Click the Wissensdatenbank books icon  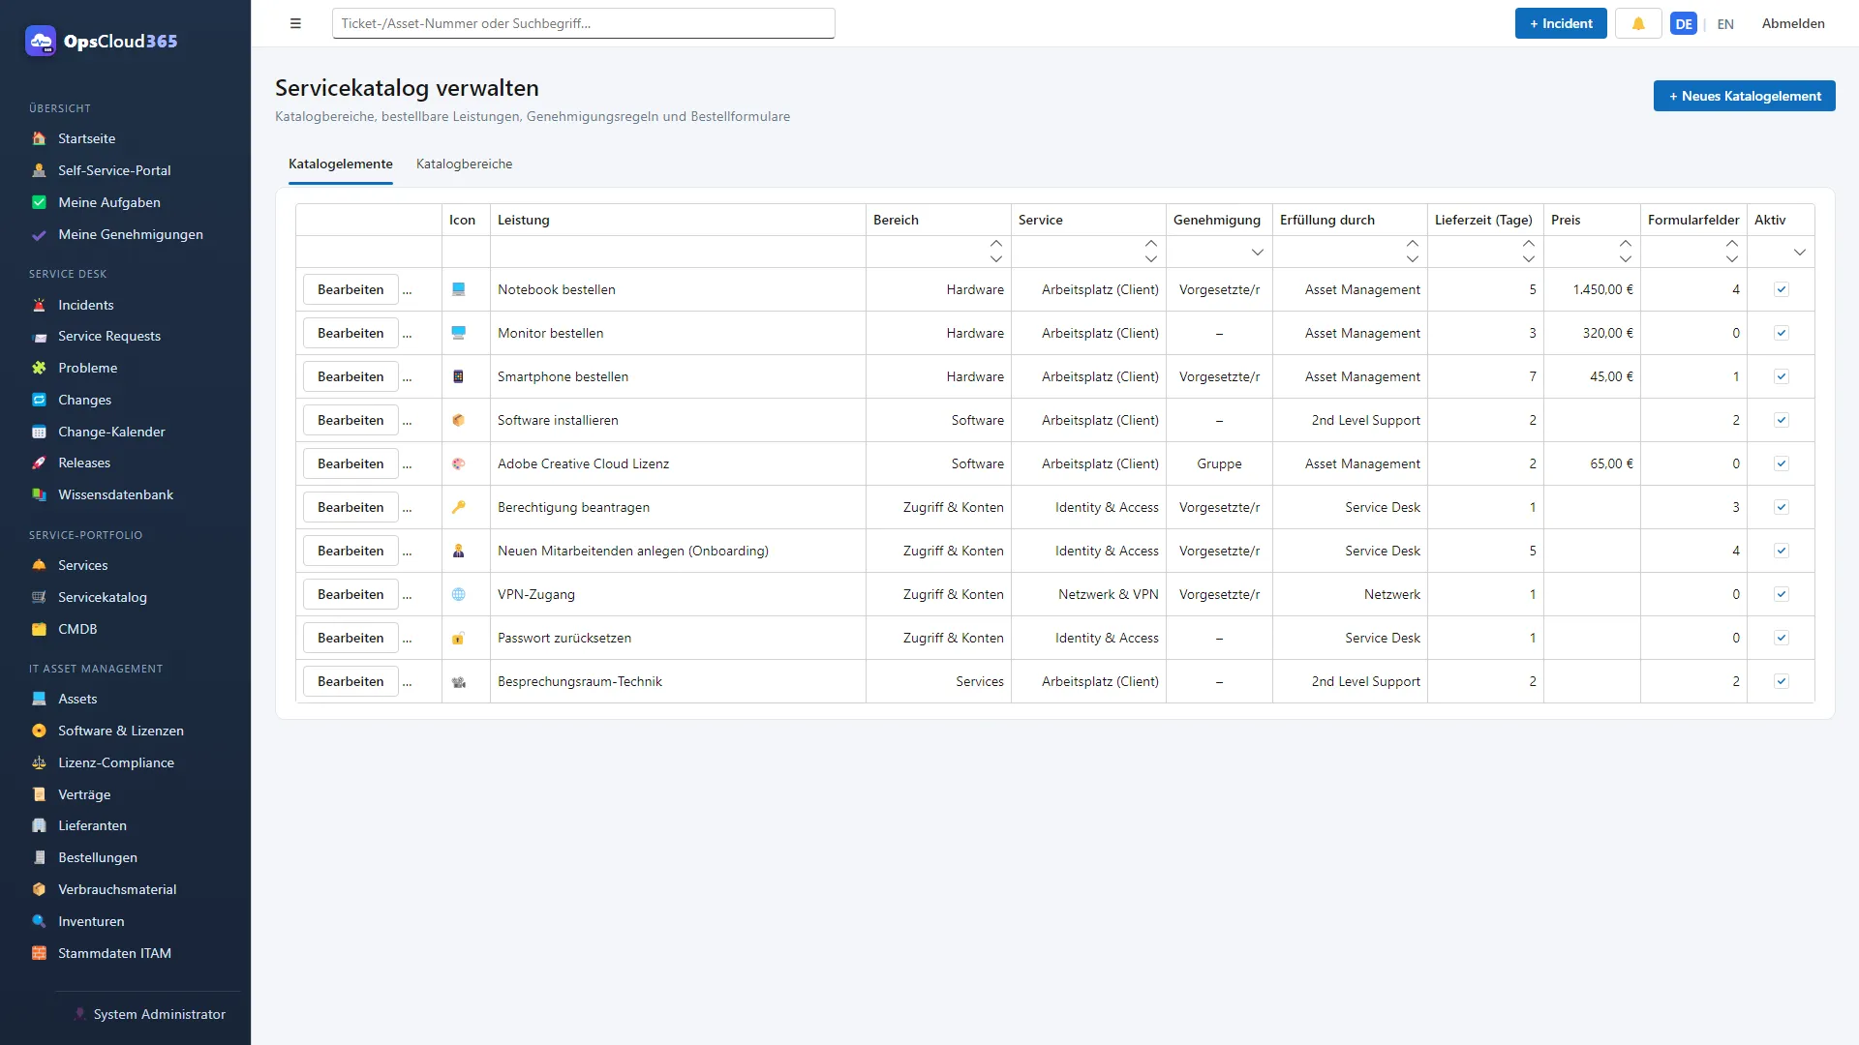coord(39,494)
